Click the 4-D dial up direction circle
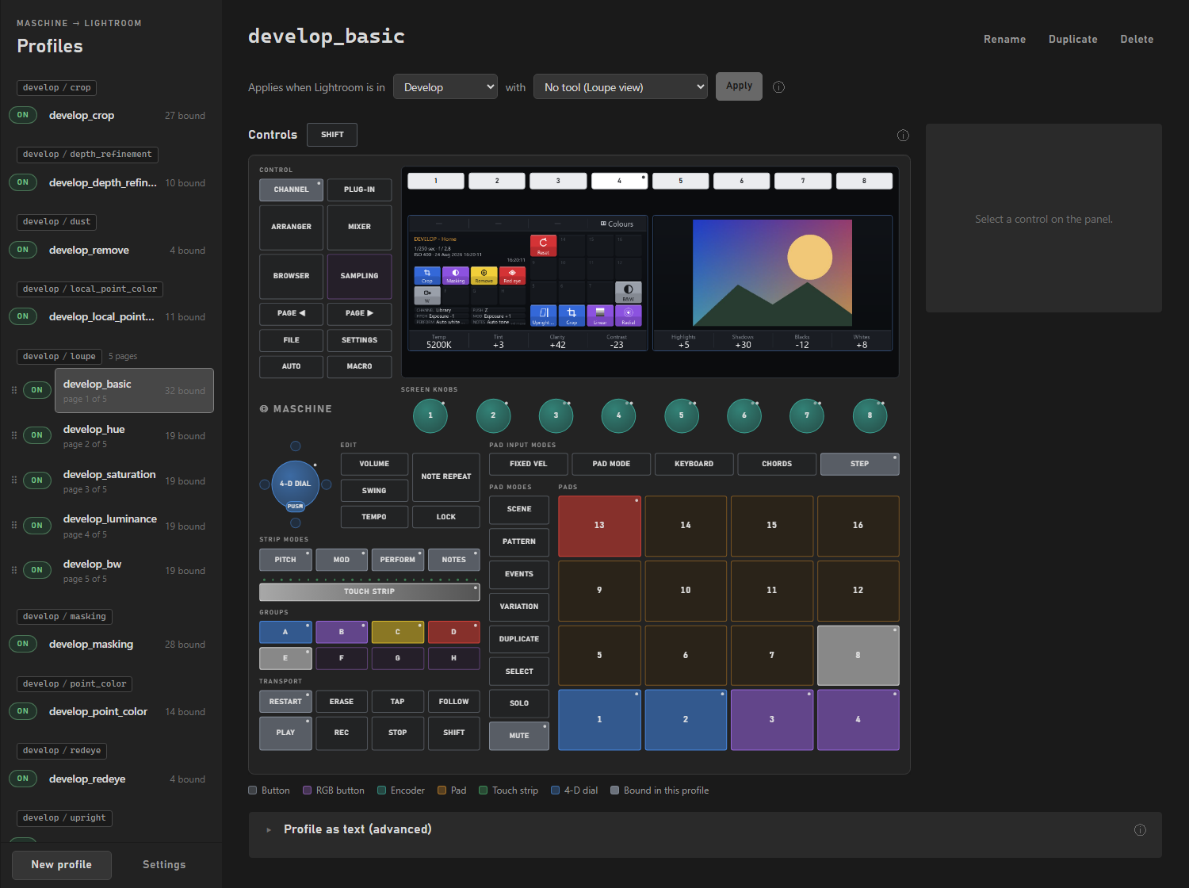This screenshot has height=888, width=1189. (296, 446)
